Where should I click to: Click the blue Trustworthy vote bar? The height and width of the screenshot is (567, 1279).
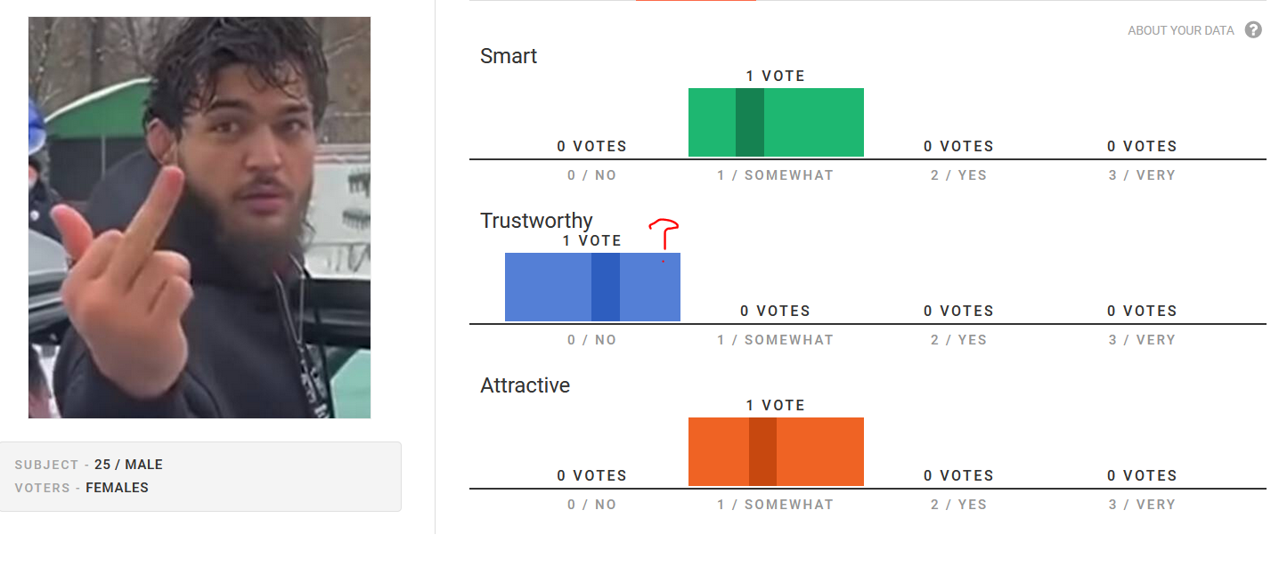(x=592, y=288)
